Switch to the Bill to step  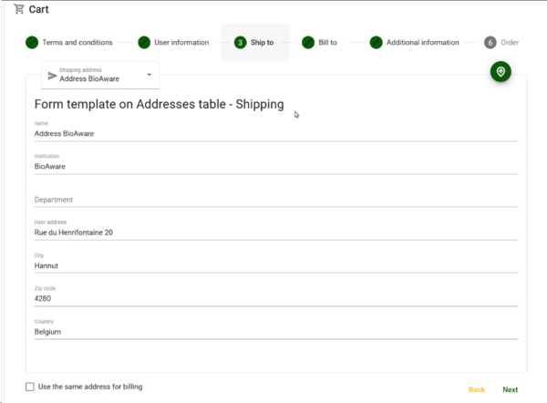[326, 42]
